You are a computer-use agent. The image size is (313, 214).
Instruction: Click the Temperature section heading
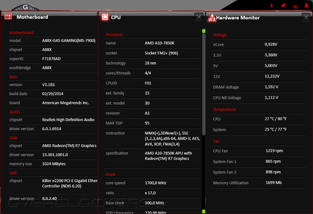tap(224, 109)
